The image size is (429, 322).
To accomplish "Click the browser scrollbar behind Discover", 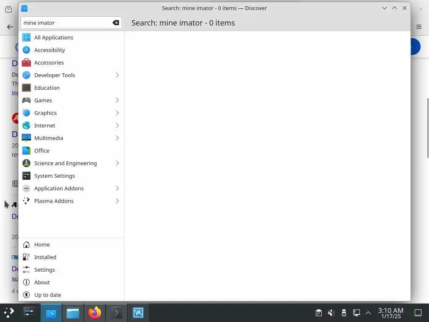I will pyautogui.click(x=428, y=128).
